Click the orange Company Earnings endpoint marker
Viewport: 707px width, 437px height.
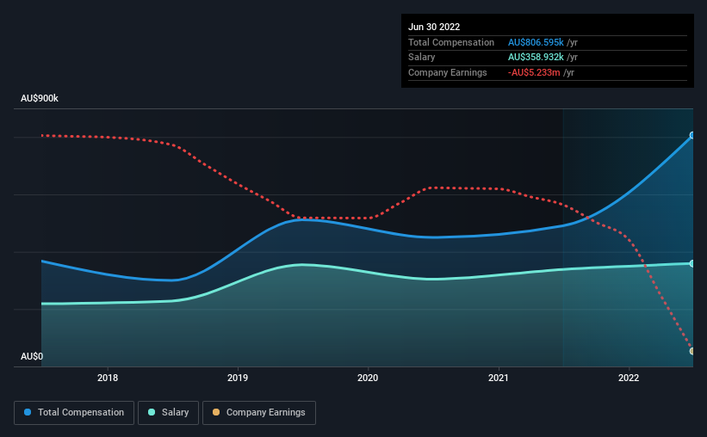tap(692, 351)
